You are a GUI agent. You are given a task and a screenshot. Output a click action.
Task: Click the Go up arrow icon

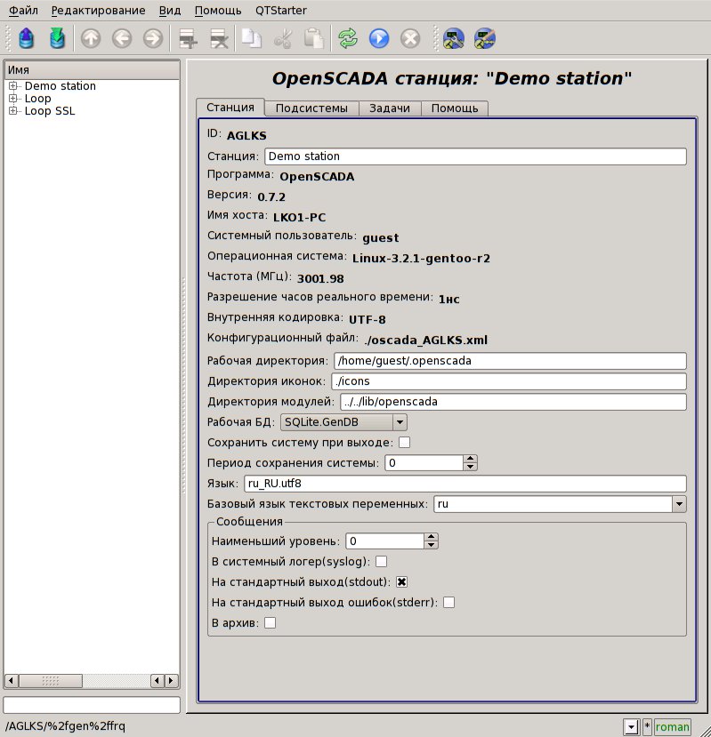pos(91,38)
